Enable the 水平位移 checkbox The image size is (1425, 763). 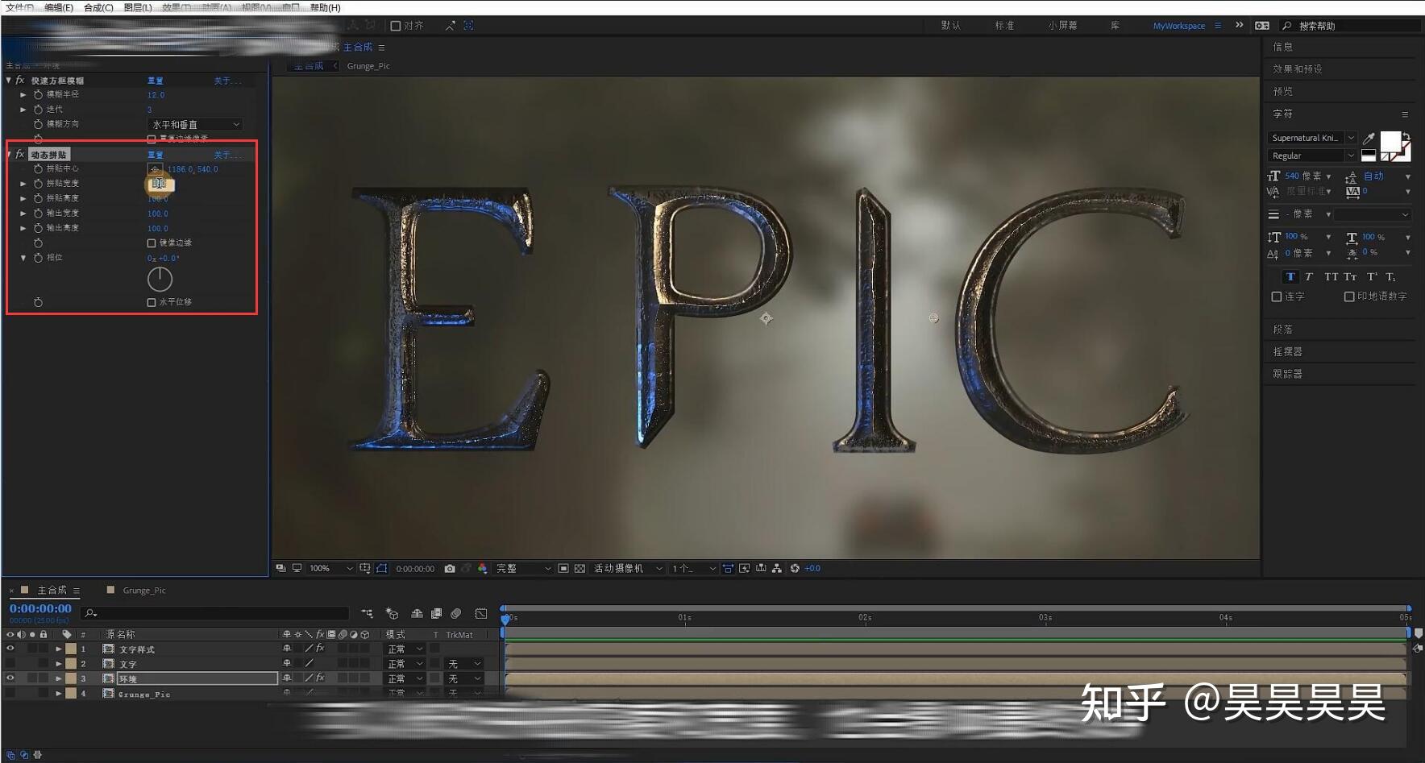[152, 303]
